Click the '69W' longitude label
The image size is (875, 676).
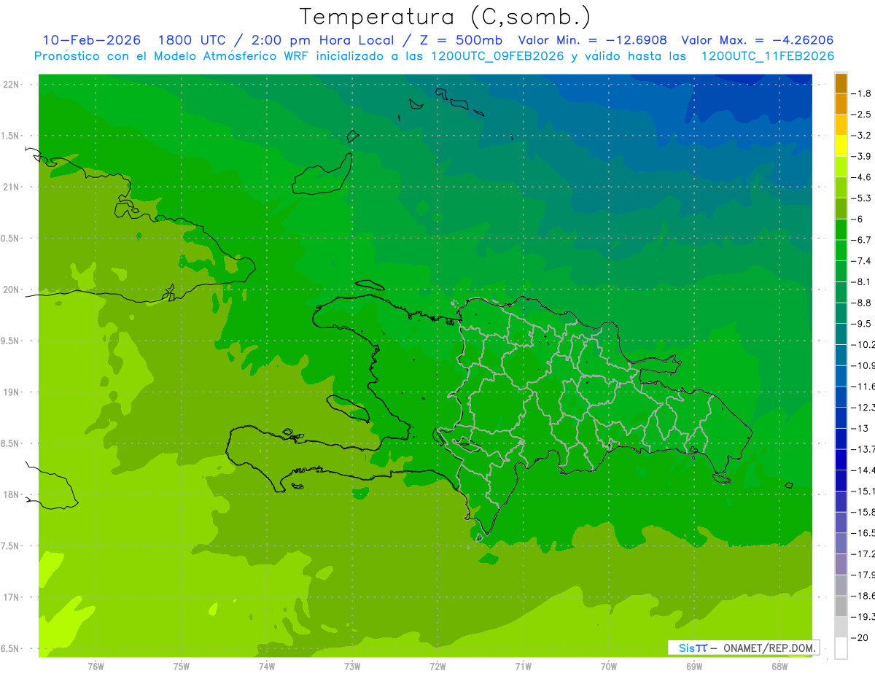click(694, 667)
